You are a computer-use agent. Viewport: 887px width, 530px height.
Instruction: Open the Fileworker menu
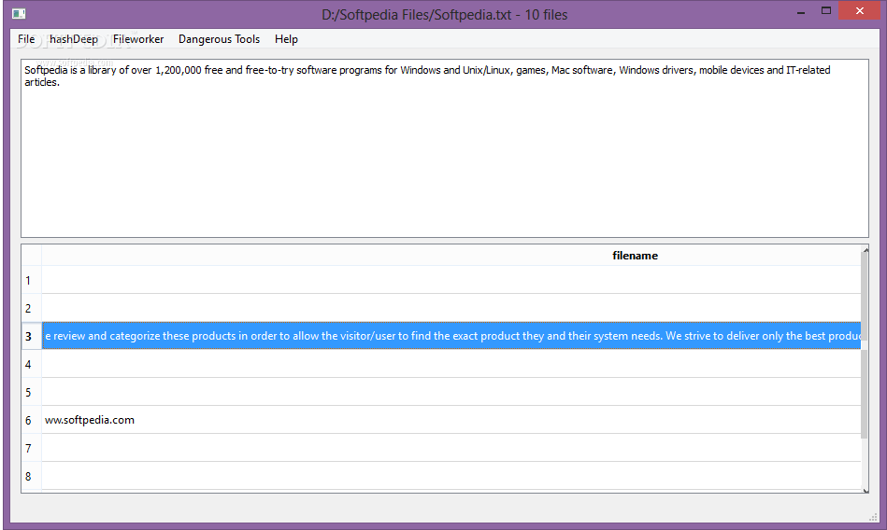coord(138,39)
